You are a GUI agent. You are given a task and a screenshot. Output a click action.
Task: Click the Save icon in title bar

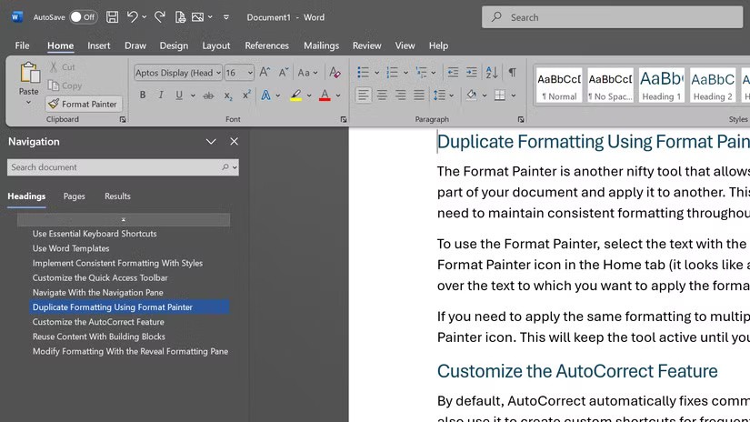(x=112, y=16)
